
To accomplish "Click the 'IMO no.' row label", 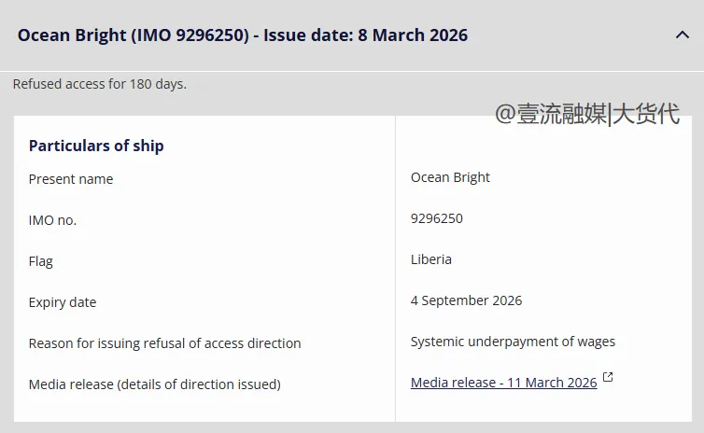I will (x=53, y=220).
